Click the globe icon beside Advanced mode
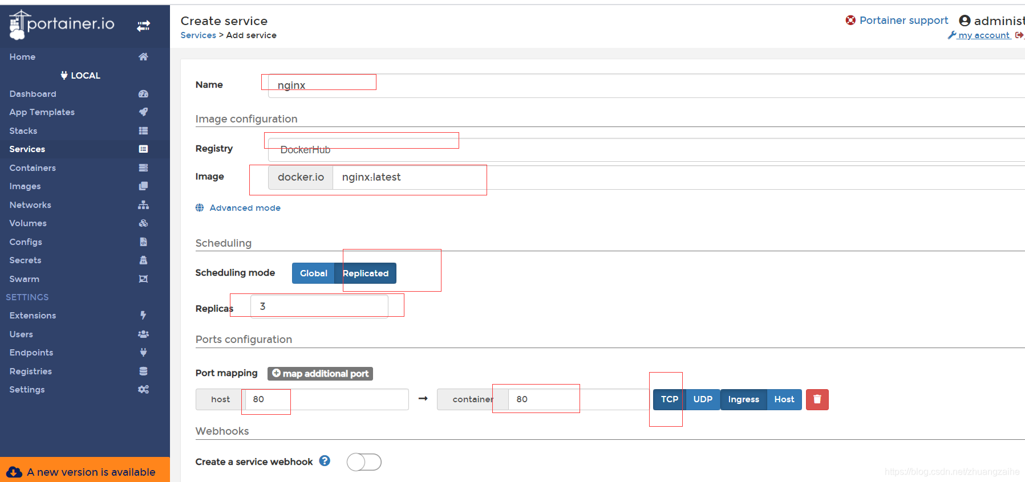The image size is (1025, 482). [200, 208]
